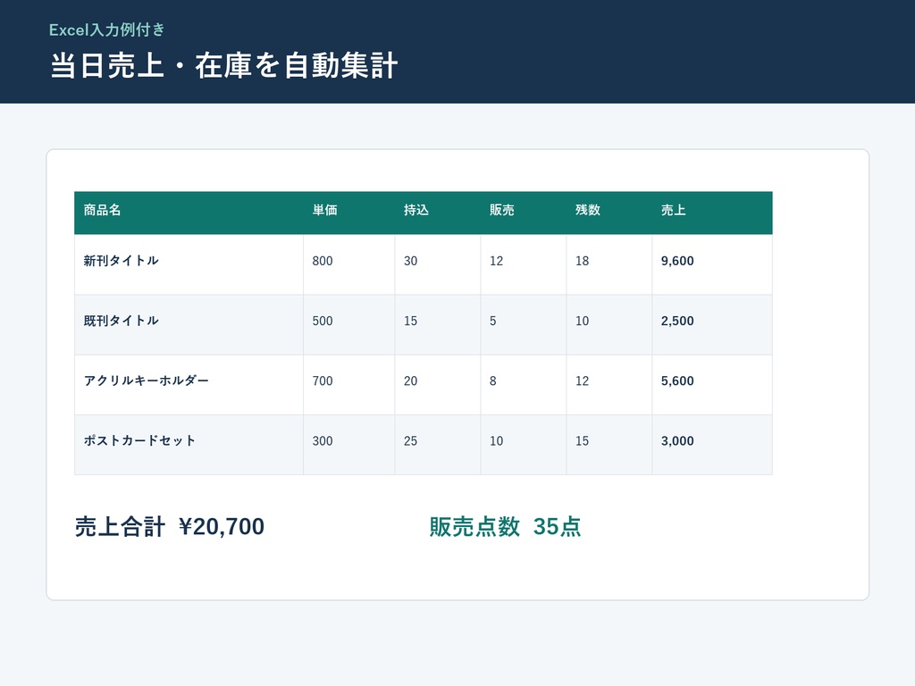Click the 売上 column header

click(x=712, y=213)
